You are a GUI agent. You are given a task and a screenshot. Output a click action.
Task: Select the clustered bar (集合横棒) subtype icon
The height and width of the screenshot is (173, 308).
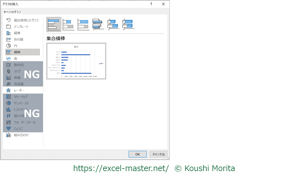pyautogui.click(x=54, y=24)
